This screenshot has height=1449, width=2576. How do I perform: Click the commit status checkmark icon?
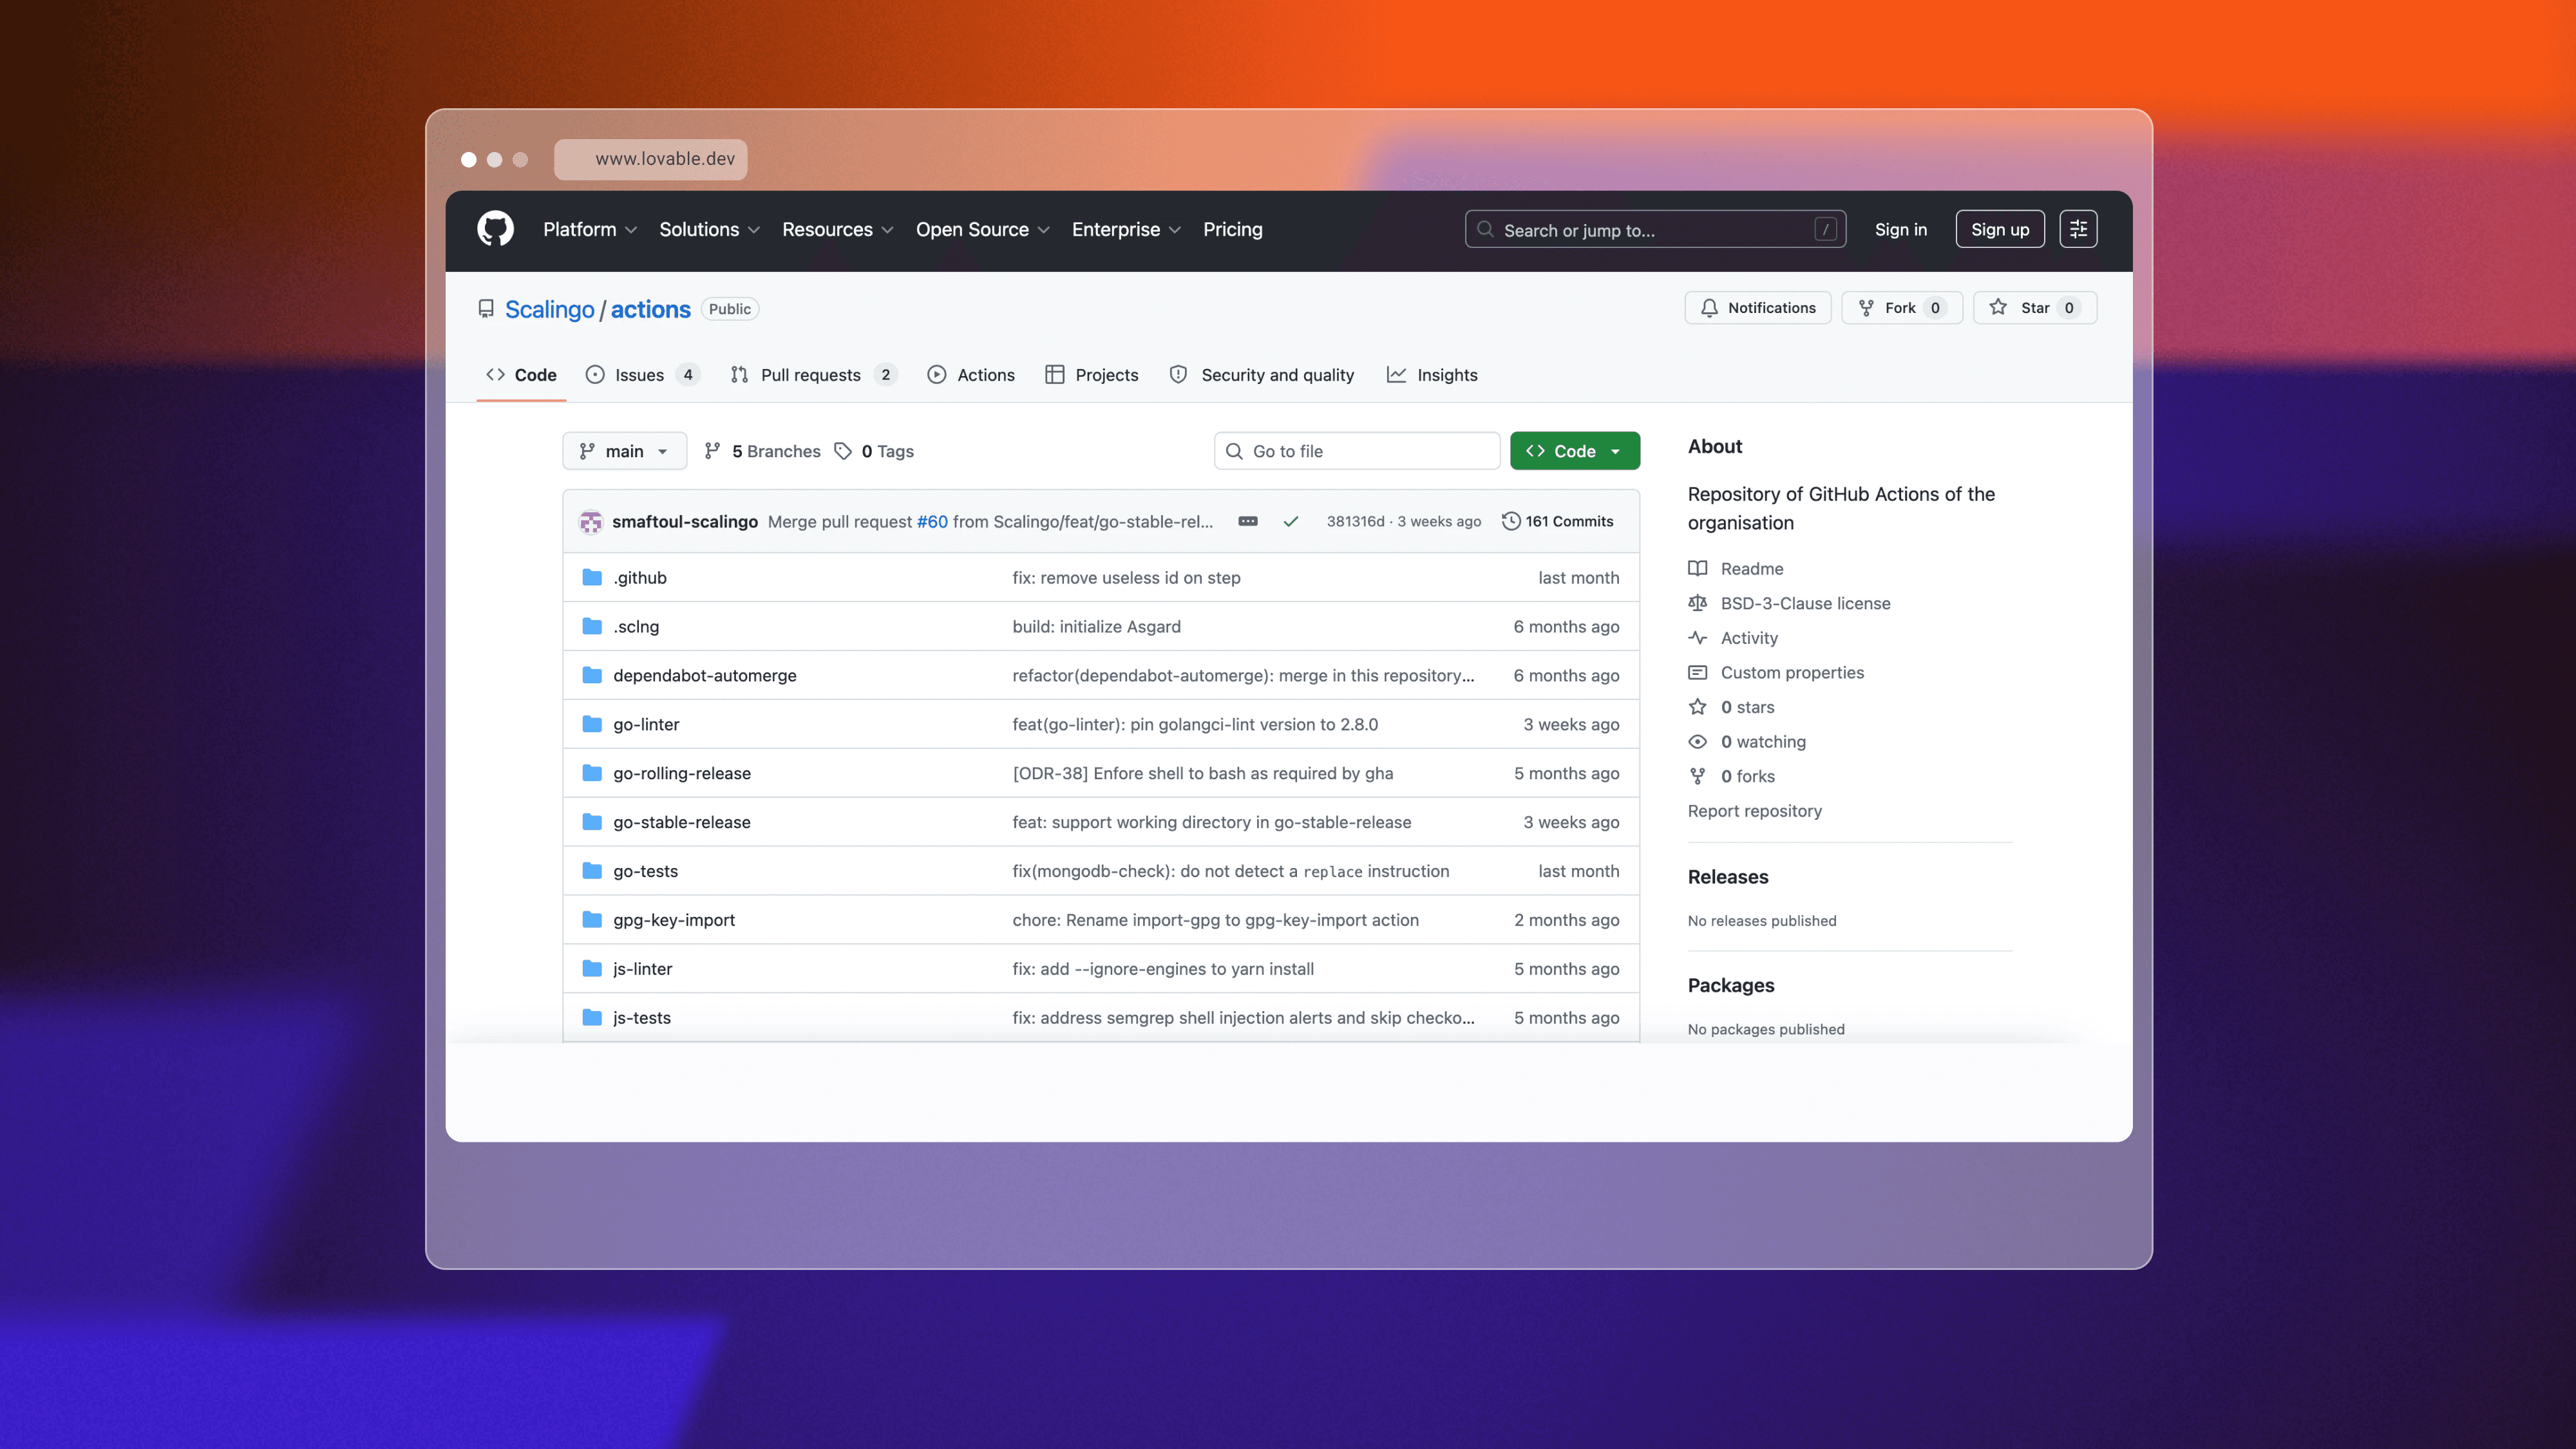[1291, 521]
